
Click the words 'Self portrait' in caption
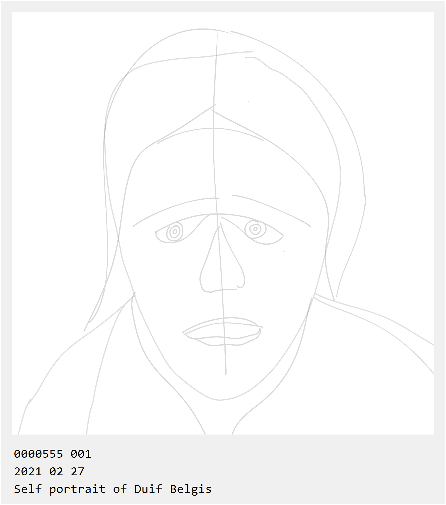point(60,489)
